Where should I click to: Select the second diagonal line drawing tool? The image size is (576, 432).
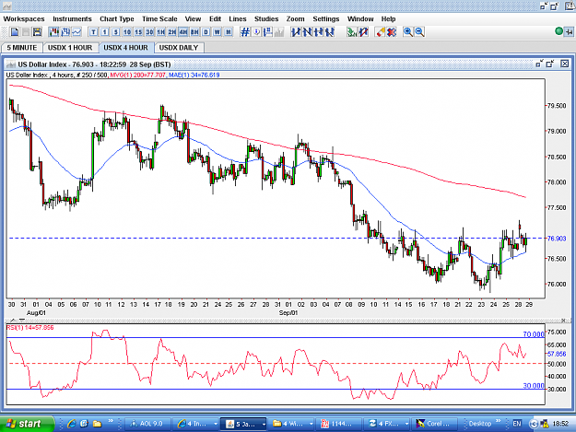(x=307, y=32)
